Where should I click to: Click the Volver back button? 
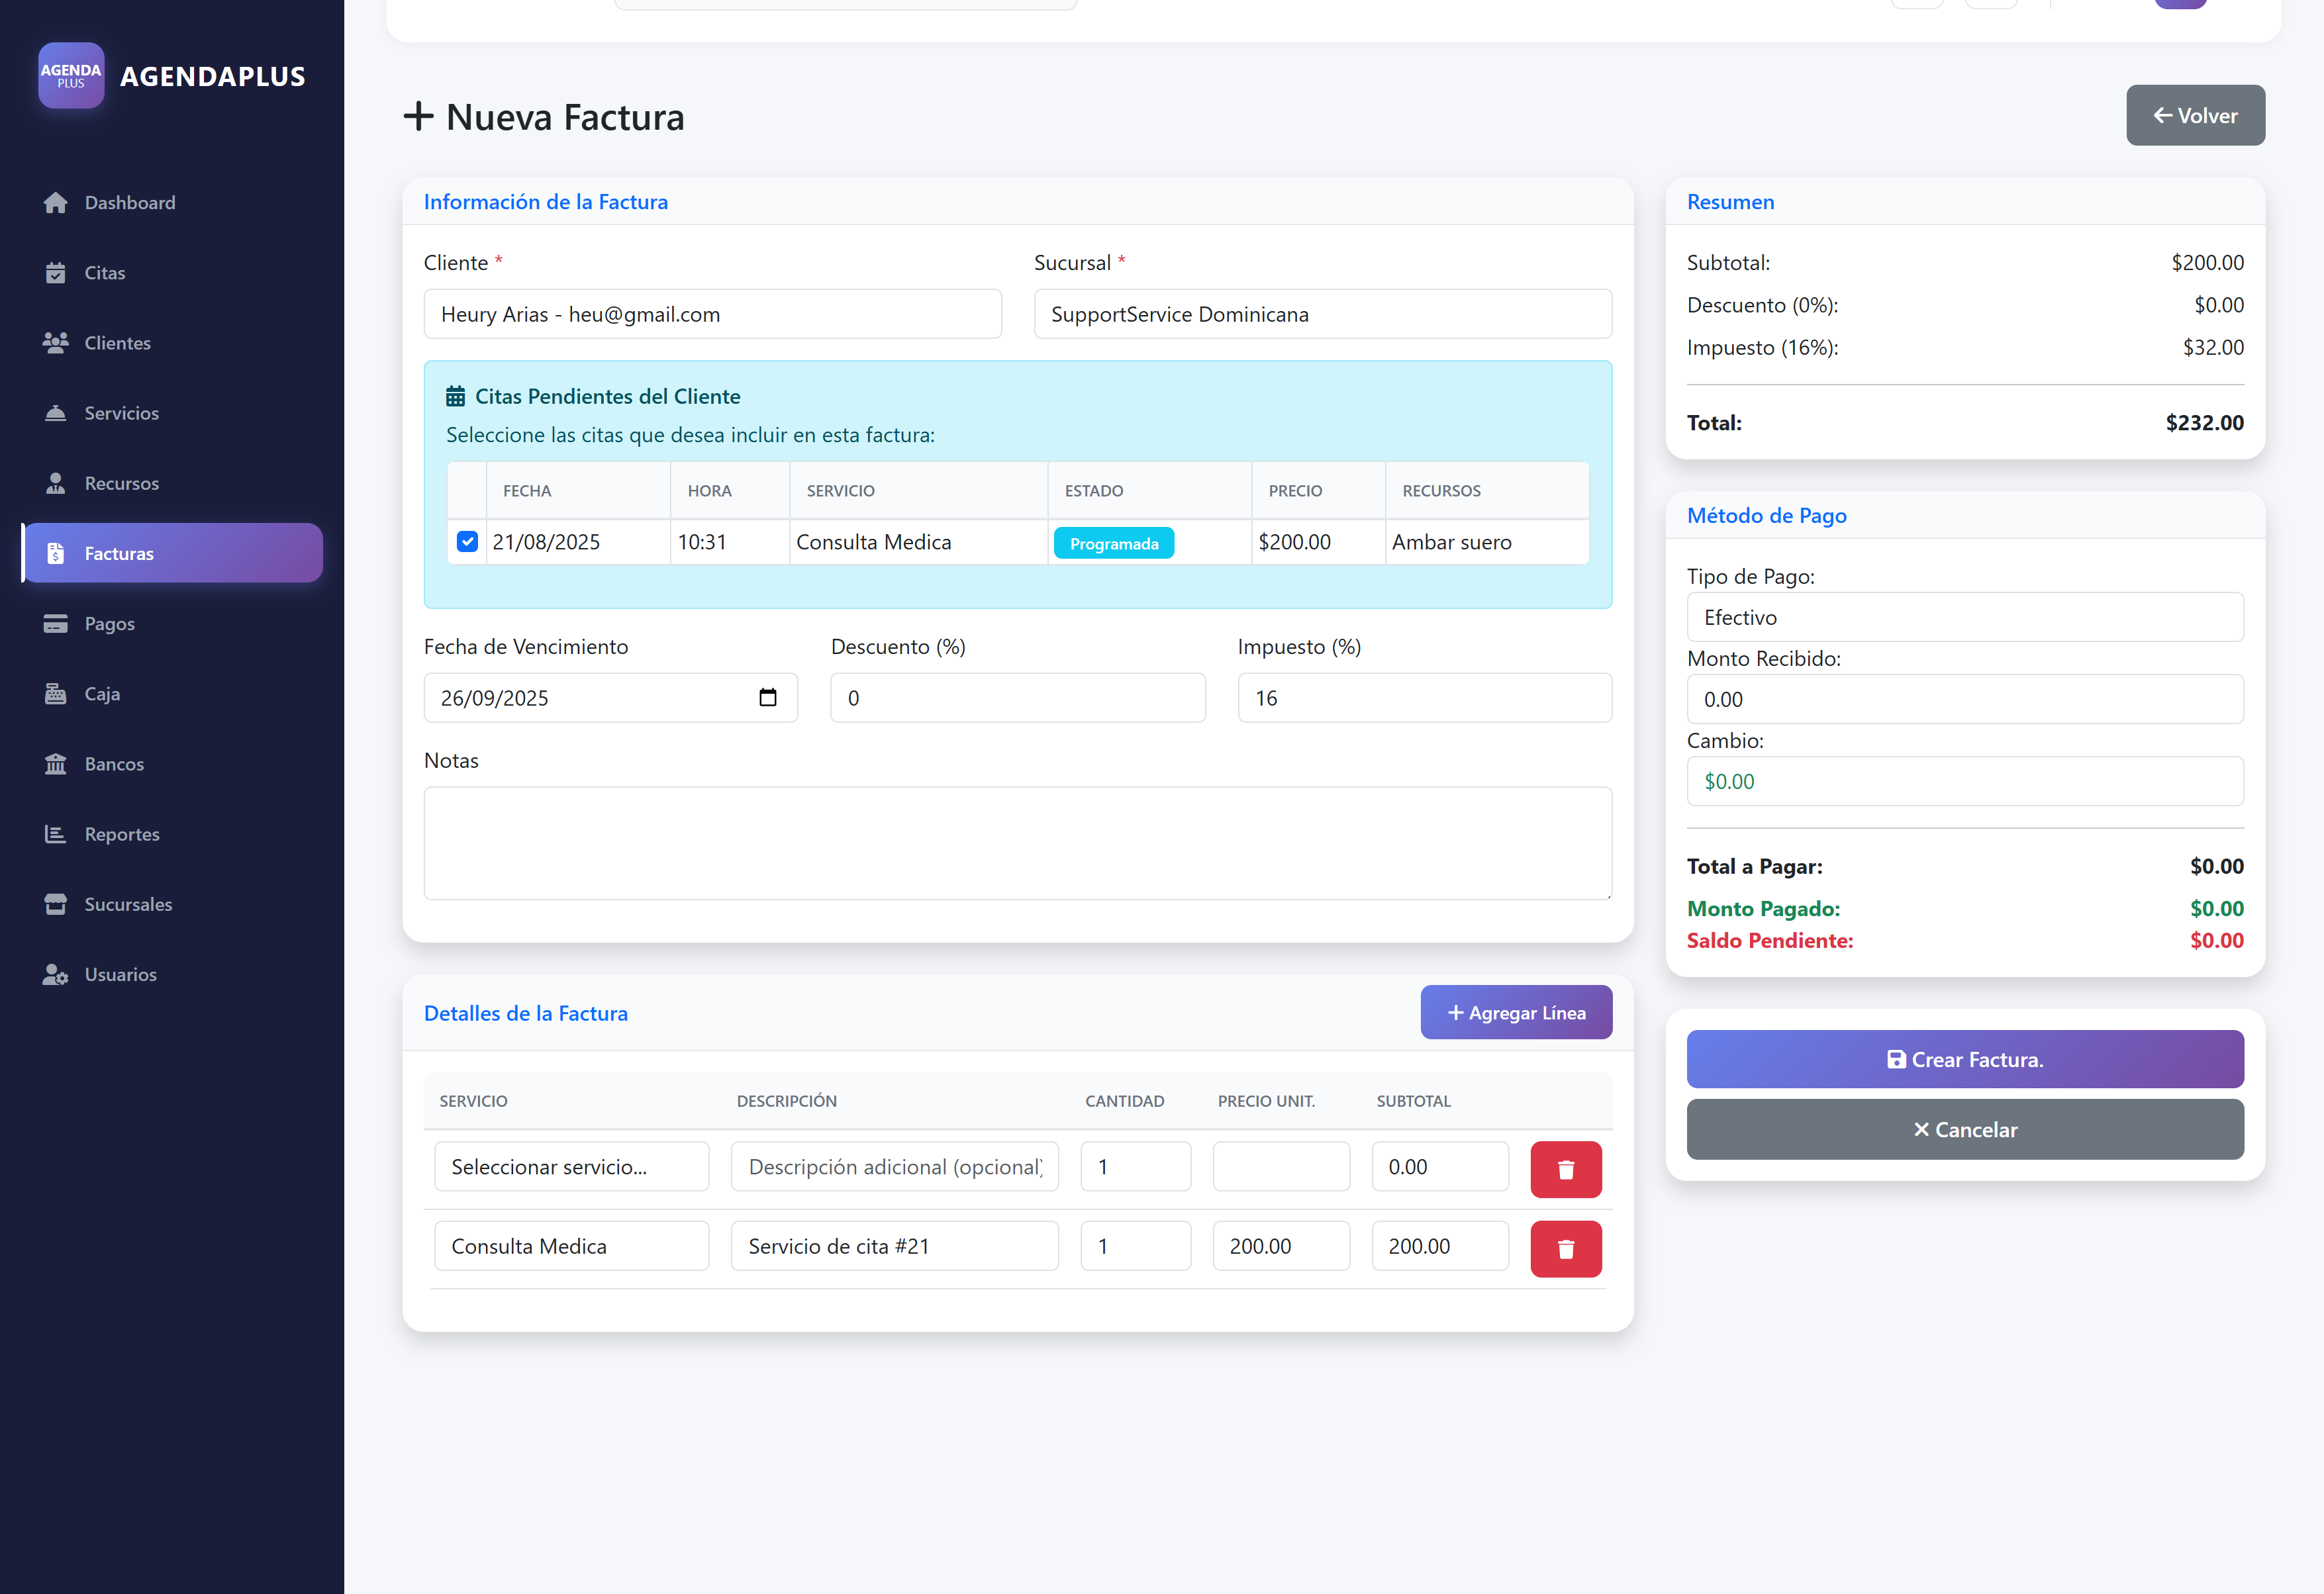pyautogui.click(x=2194, y=116)
